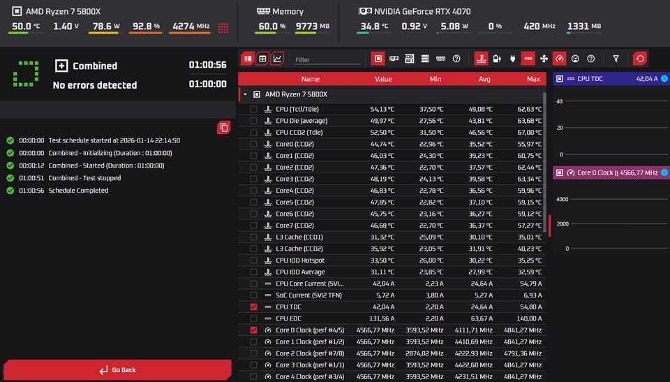Click the sensor Filter text field
Image resolution: width=670 pixels, height=382 pixels.
[327, 60]
